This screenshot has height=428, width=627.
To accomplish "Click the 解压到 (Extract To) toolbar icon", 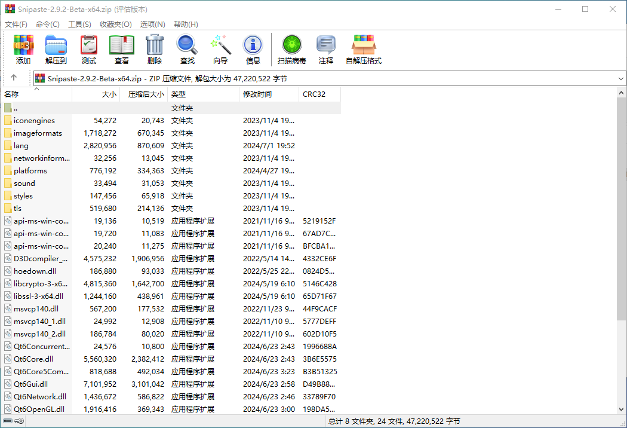I will point(56,44).
